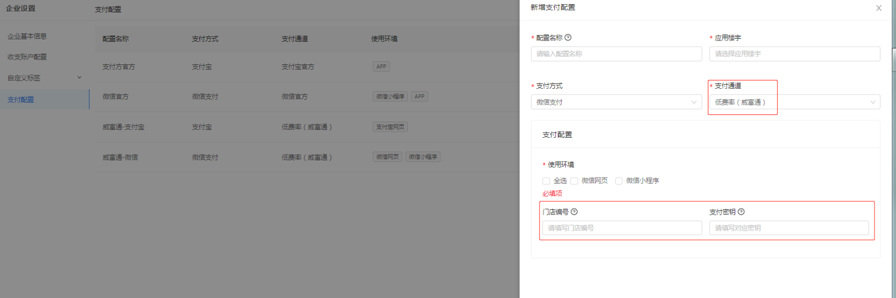896x298 pixels.
Task: Tick the 微信小程序 checkbox
Action: point(619,181)
